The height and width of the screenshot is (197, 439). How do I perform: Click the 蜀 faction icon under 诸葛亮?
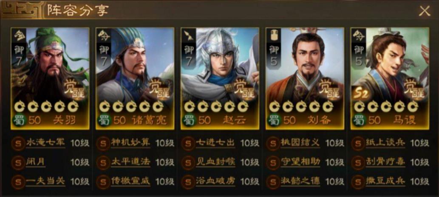click(105, 120)
